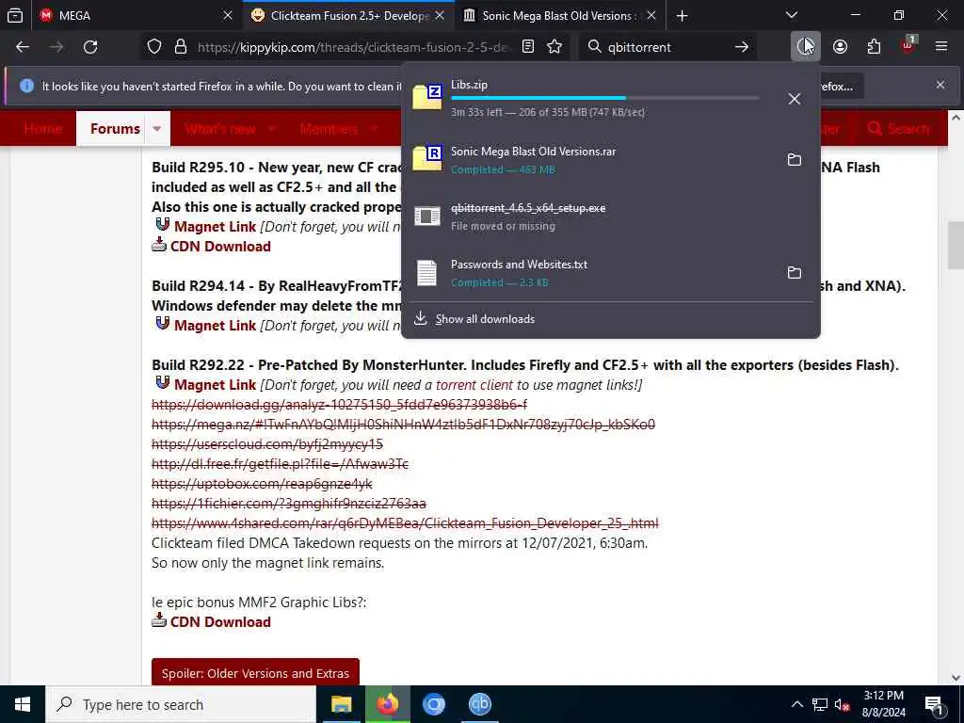Open the Firefox taskbar icon
Viewport: 964px width, 723px height.
tap(387, 704)
